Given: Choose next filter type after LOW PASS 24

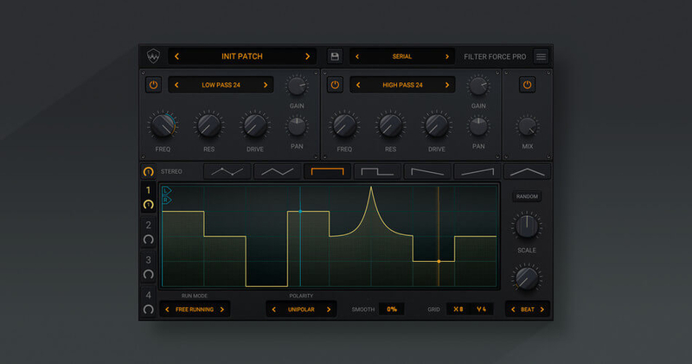Looking at the screenshot, I should [266, 85].
